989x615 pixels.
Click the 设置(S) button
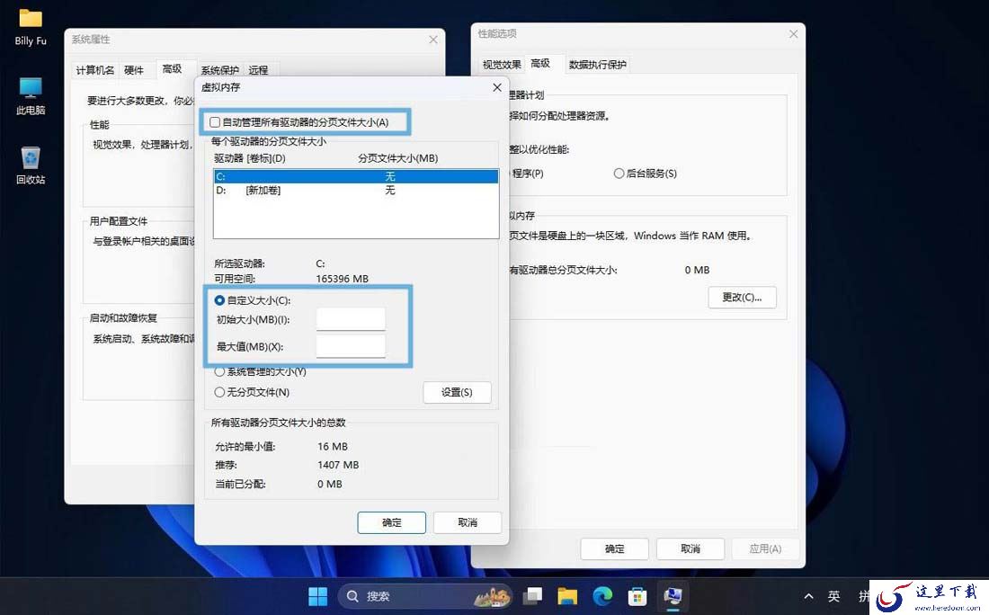pyautogui.click(x=457, y=392)
